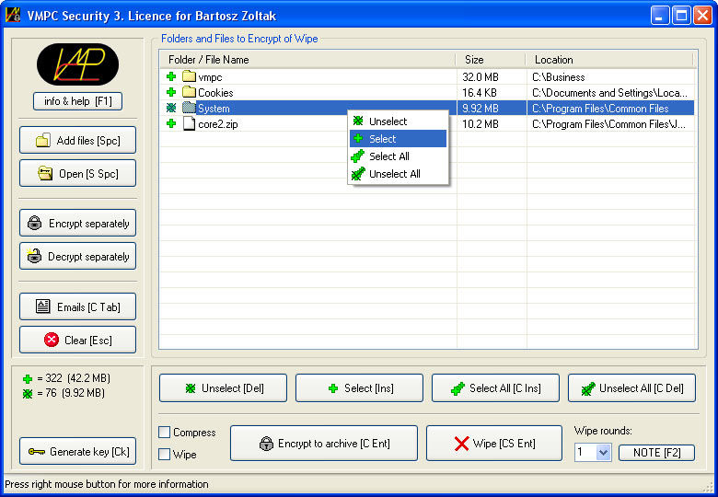Screen dimensions: 718x497
Task: Click green plus icon beside Cookies folder
Action: click(171, 92)
